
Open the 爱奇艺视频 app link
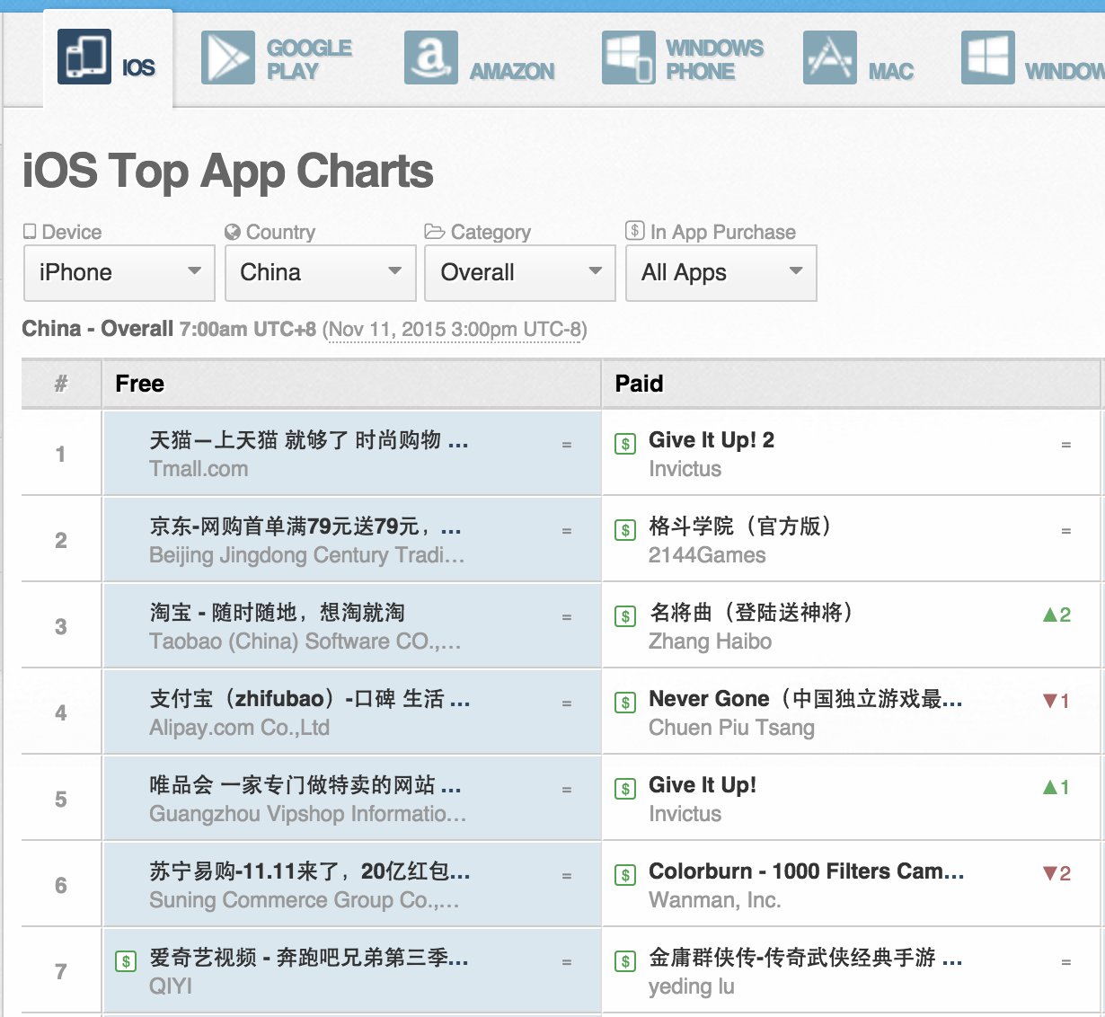[309, 957]
